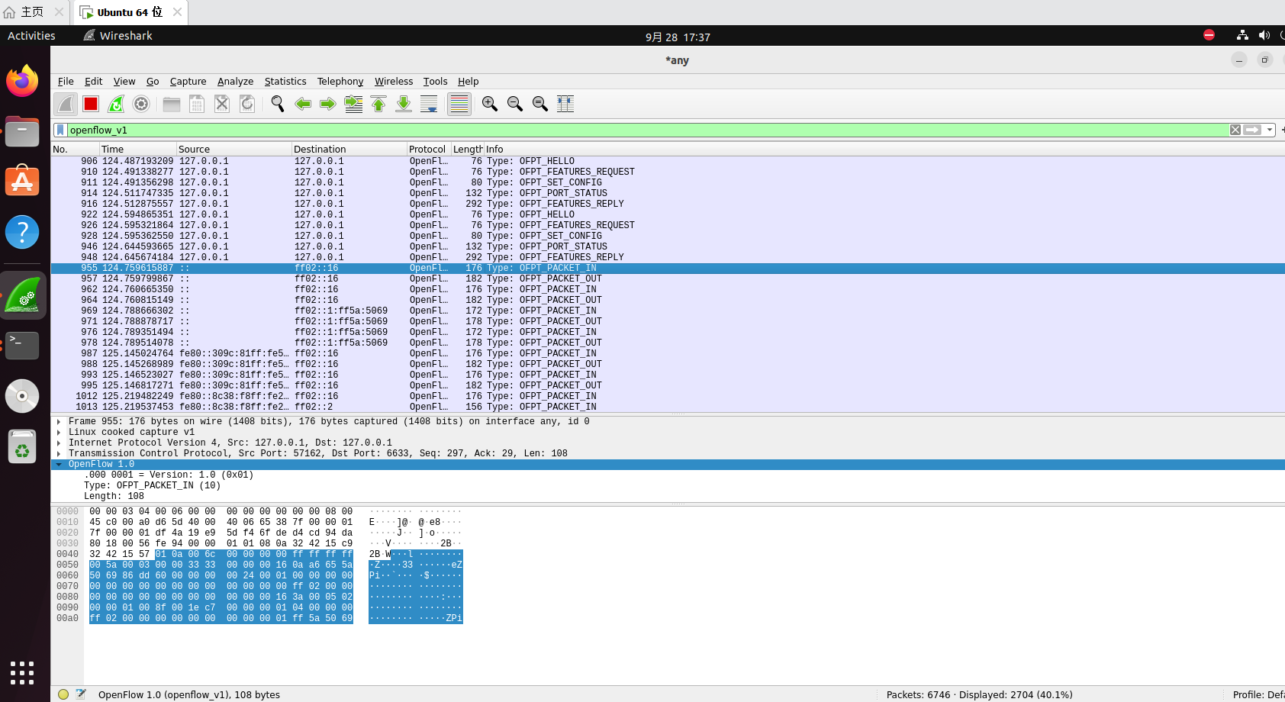Select packet 957 OFPT_PACKET_OUT row

tap(668, 279)
